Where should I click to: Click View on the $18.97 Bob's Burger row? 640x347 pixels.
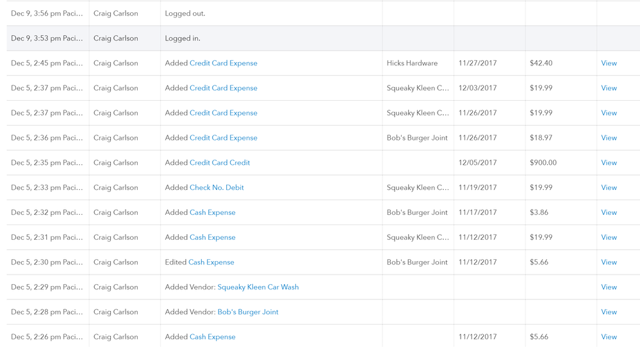click(x=609, y=138)
